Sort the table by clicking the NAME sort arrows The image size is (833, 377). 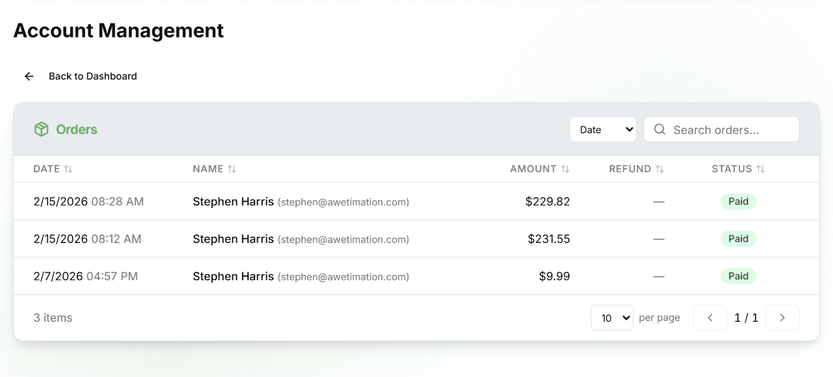pos(232,168)
